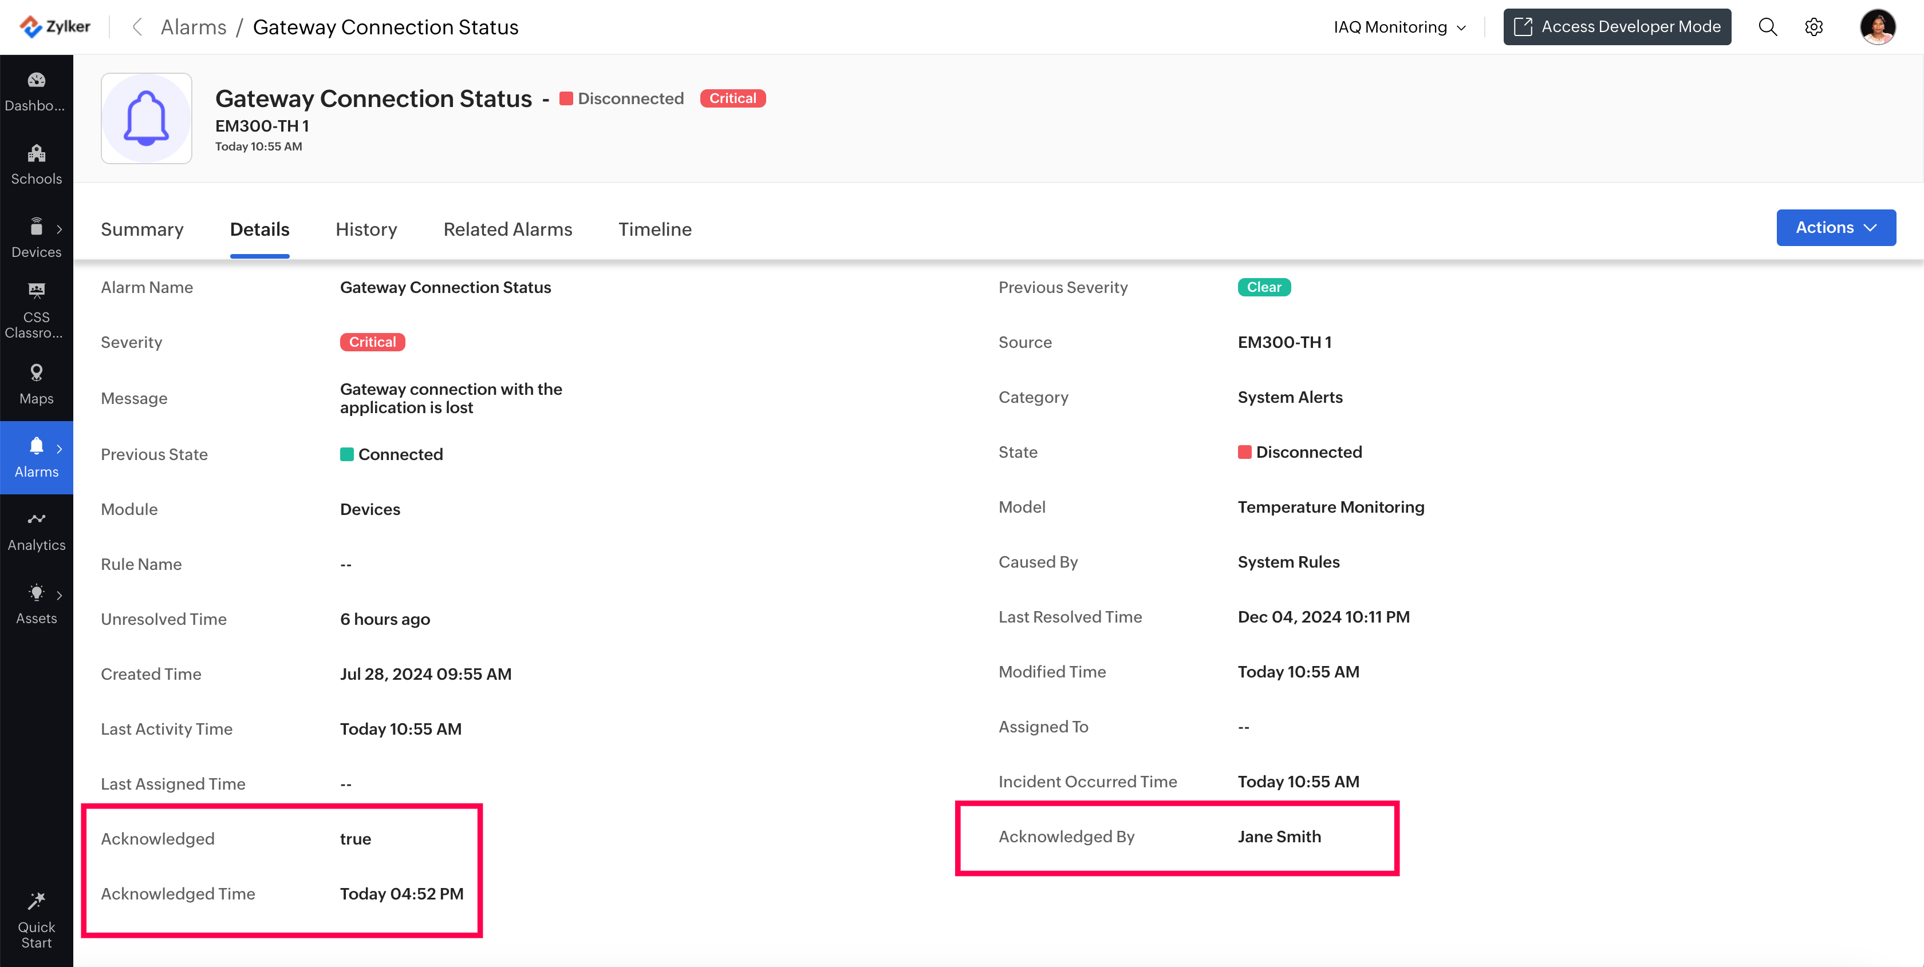This screenshot has height=967, width=1924.
Task: Click the search magnifier icon
Action: [x=1767, y=27]
